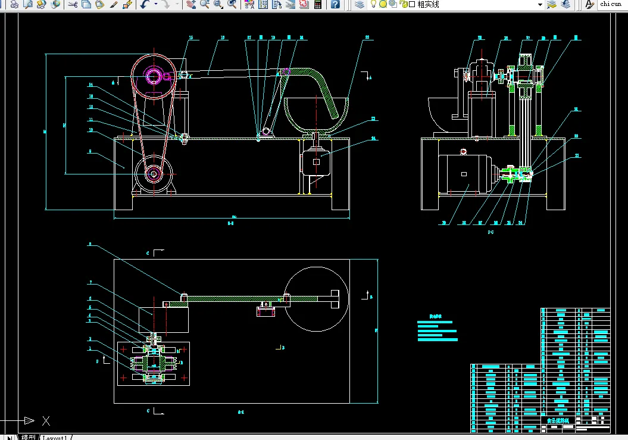Click the layer color swatch square
628x440 pixels.
412,4
